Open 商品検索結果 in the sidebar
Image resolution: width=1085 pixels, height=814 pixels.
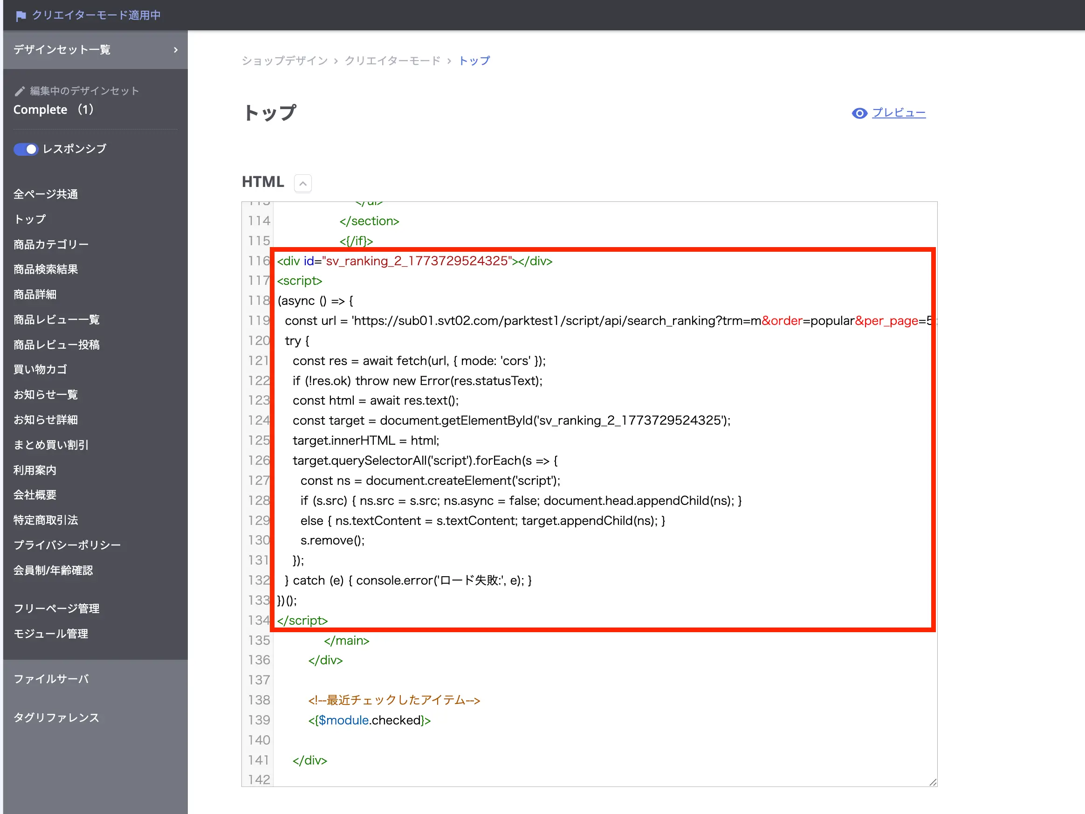46,269
